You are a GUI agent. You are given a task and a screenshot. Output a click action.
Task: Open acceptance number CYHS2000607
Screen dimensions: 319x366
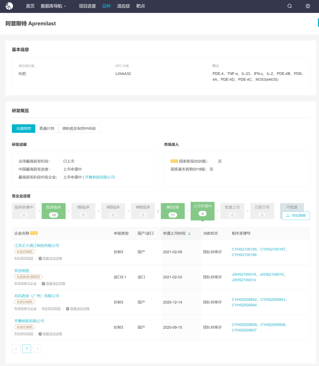(x=244, y=330)
